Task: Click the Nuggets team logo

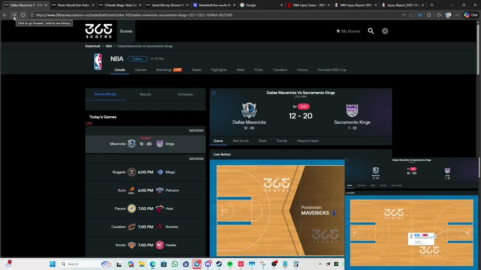Action: [x=132, y=172]
